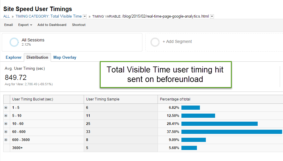Expand the 10 - 60 bucket row

pyautogui.click(x=6, y=124)
